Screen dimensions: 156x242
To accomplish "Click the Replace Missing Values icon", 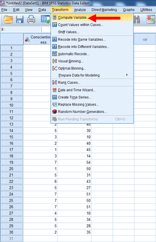I will click(x=54, y=105).
